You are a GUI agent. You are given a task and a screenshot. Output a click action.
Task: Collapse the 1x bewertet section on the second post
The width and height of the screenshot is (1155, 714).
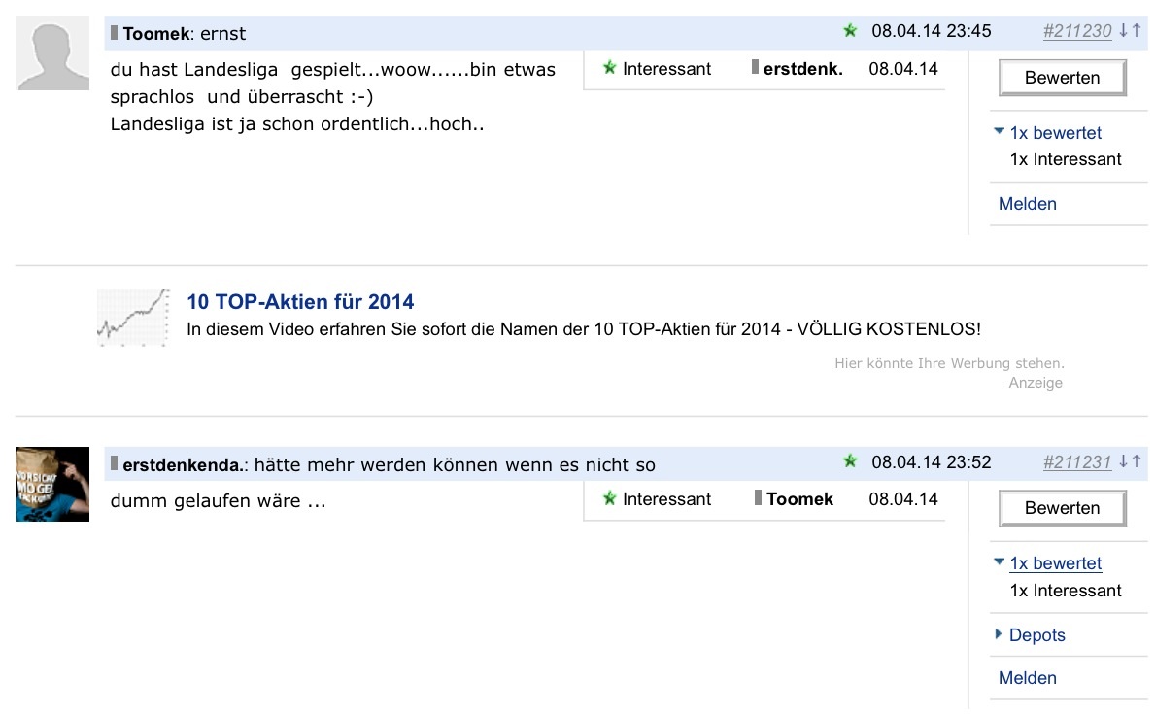1055,563
